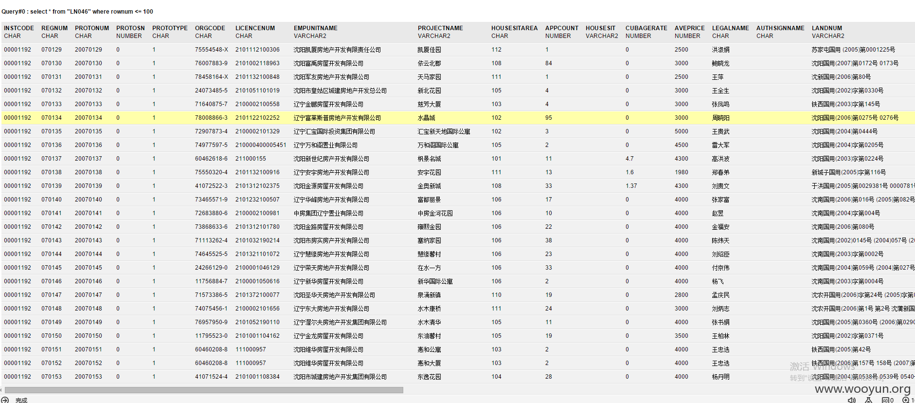Click the REGNUM column header
Image resolution: width=915 pixels, height=403 pixels.
[x=54, y=28]
